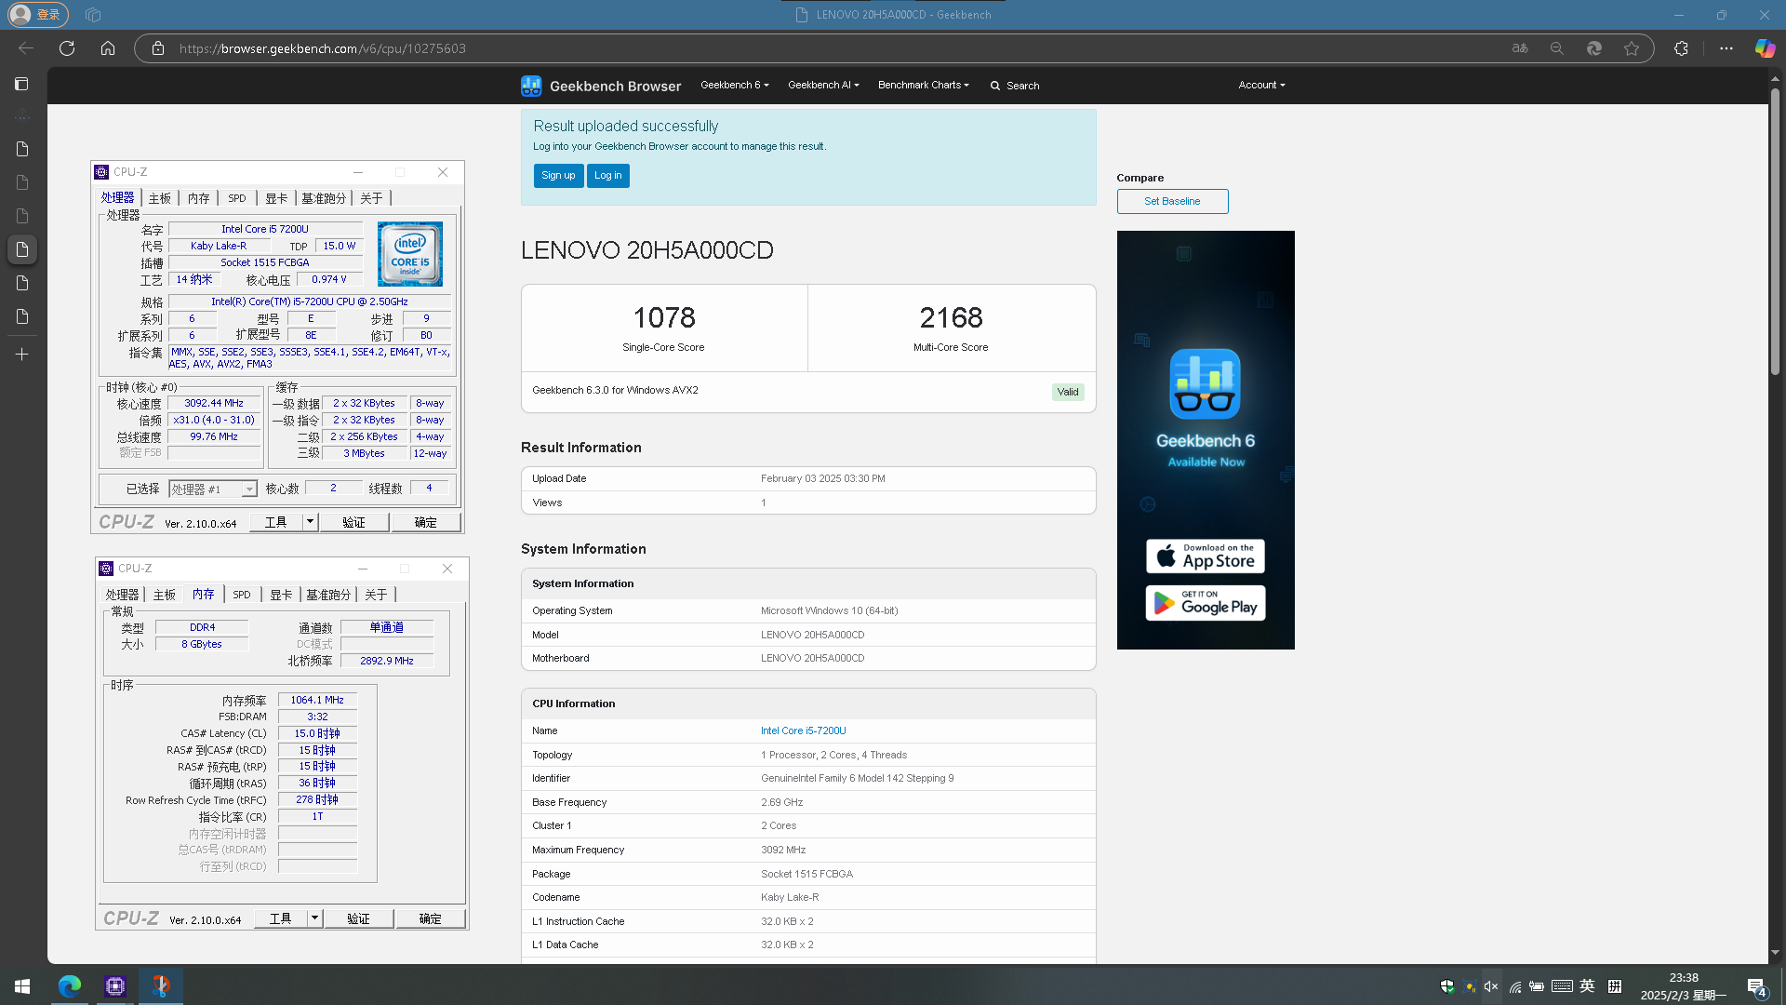
Task: Switch to 主板 tab in upper CPU-Z
Action: pyautogui.click(x=160, y=198)
